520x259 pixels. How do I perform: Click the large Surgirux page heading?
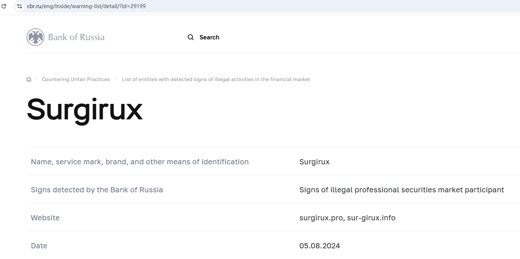click(x=85, y=109)
